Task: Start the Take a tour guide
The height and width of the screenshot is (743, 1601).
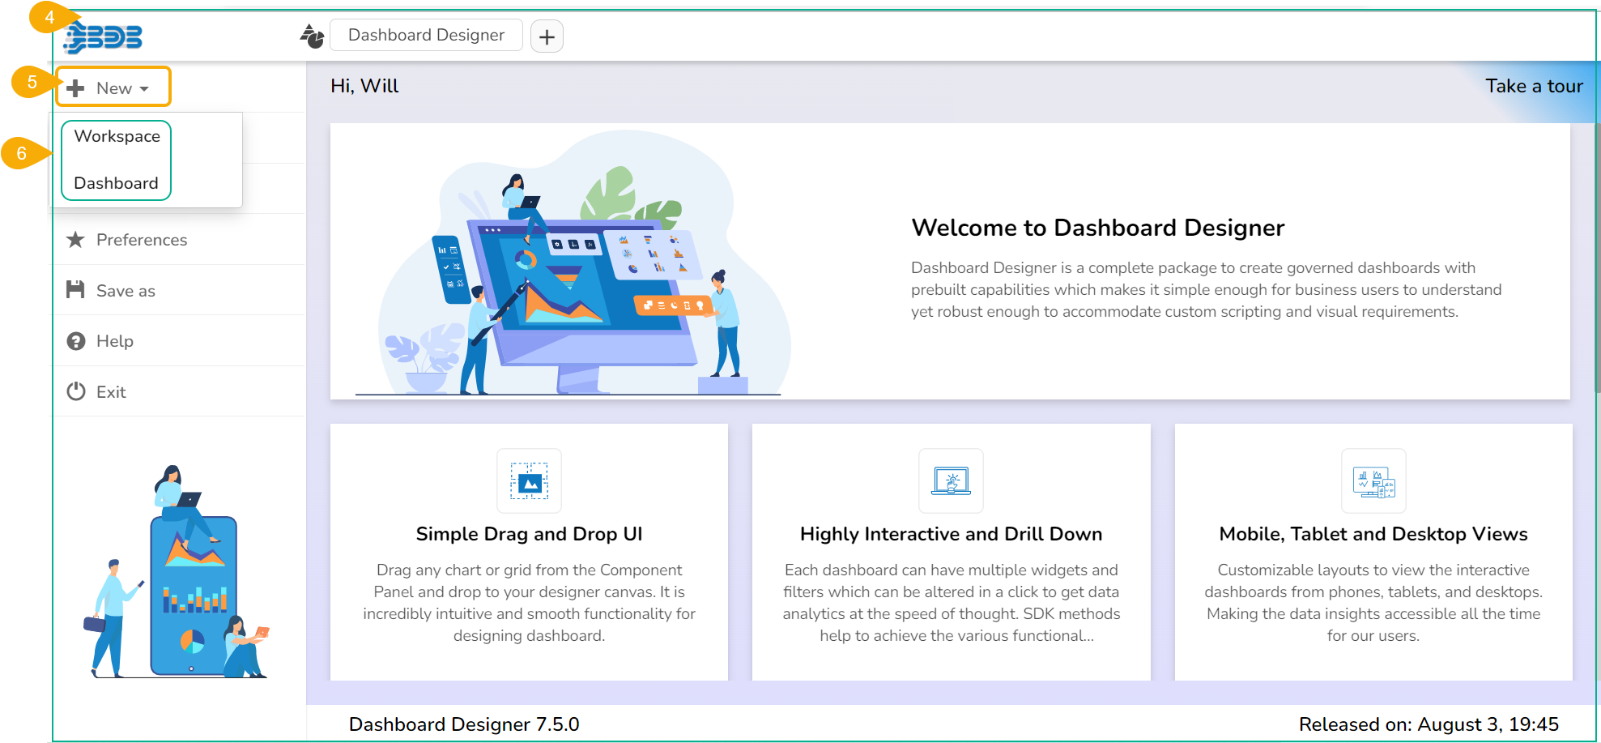Action: [1533, 87]
